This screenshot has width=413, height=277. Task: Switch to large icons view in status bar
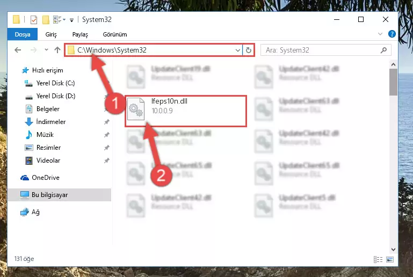click(x=390, y=260)
